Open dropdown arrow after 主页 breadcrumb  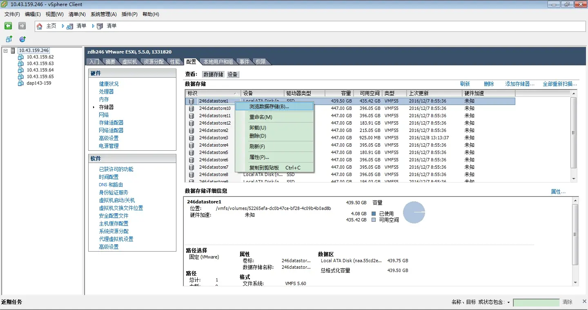pos(63,26)
